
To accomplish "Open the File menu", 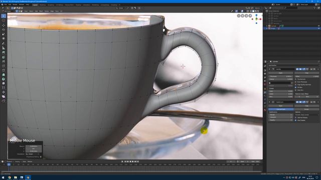I will [x=6, y=4].
